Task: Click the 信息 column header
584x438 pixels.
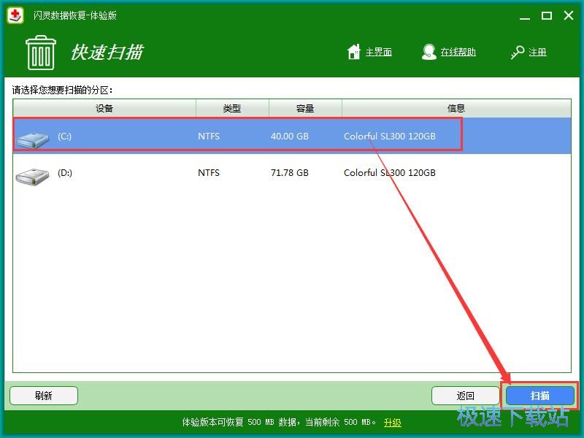Action: (456, 108)
